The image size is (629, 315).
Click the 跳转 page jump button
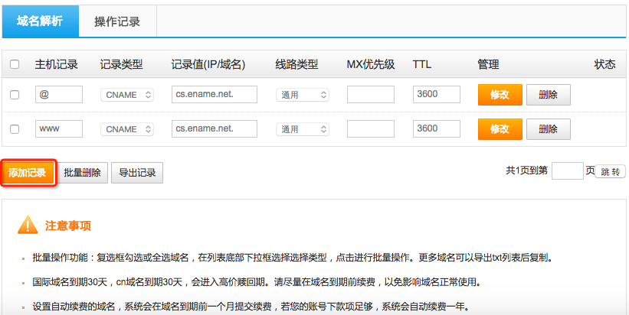[x=611, y=171]
